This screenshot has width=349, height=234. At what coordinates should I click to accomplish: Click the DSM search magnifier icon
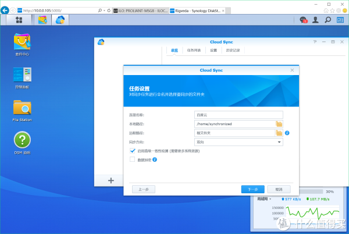click(x=327, y=20)
